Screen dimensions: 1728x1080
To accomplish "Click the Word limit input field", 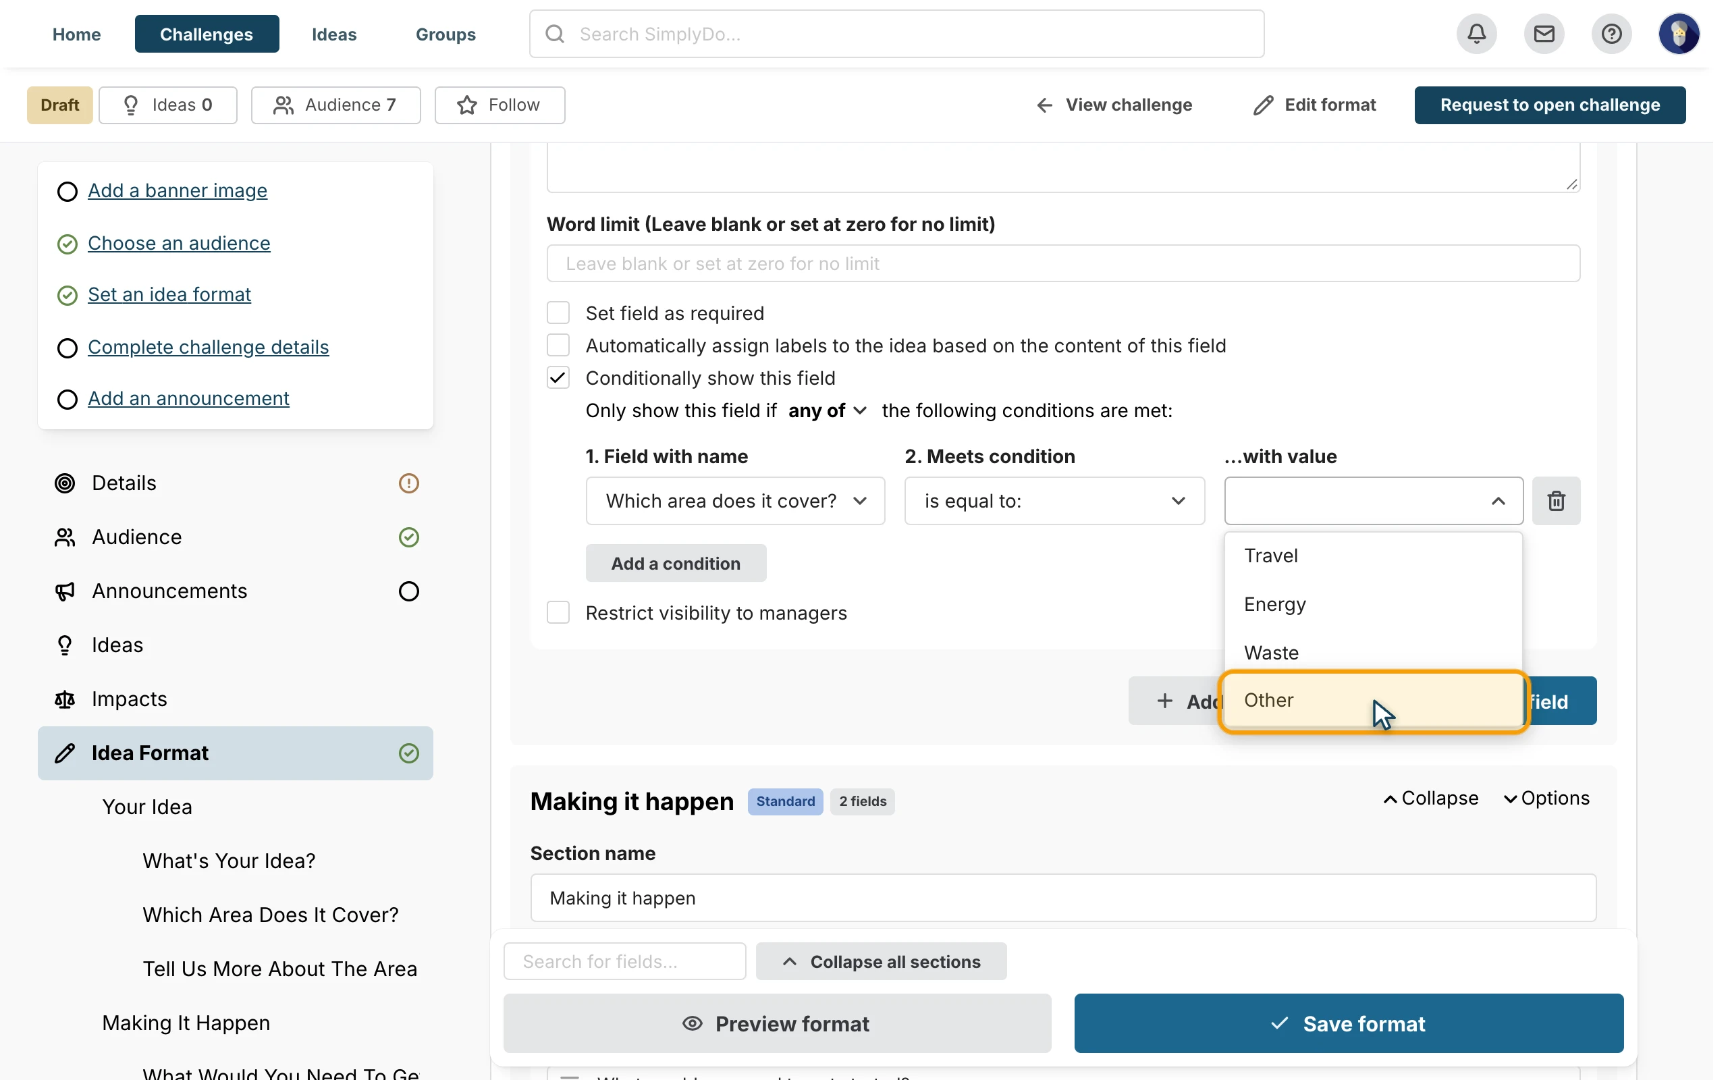I will pos(1062,263).
